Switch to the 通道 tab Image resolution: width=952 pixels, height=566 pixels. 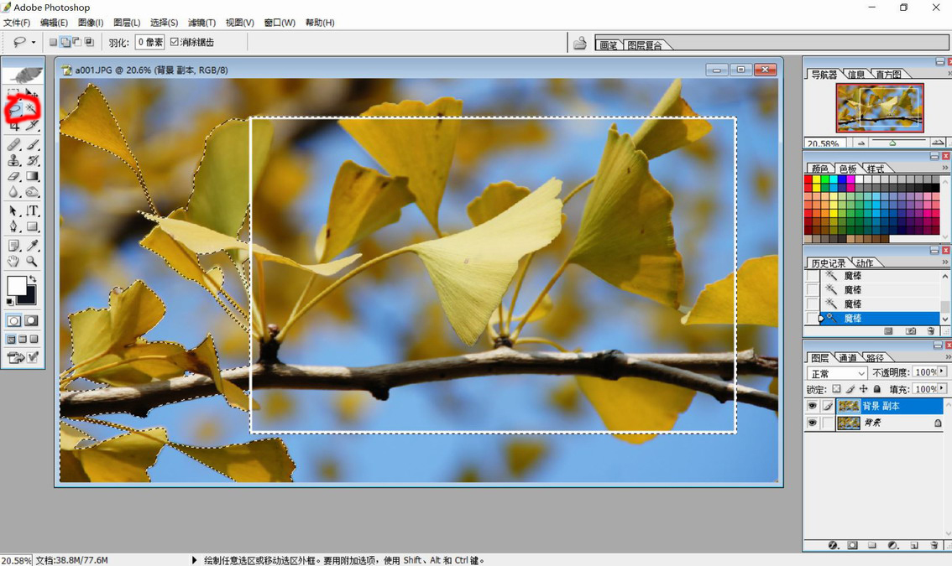pos(848,358)
